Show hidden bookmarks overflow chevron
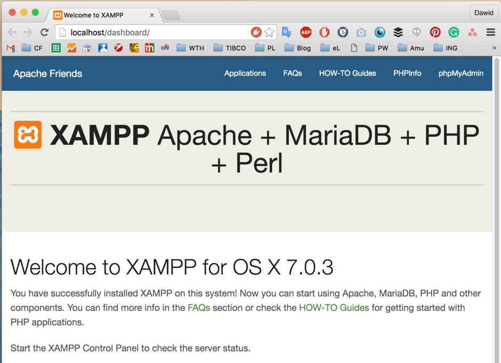 point(494,48)
